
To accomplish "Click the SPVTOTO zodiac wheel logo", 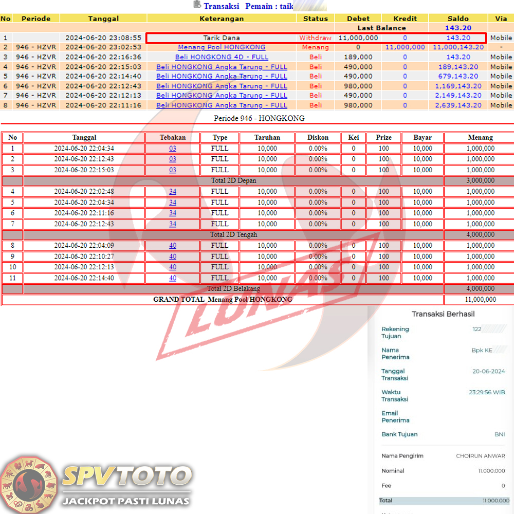I will point(29,484).
